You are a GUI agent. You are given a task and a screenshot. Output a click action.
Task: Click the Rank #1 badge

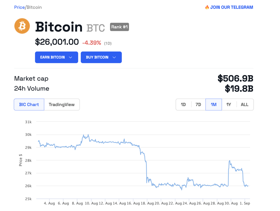click(x=119, y=27)
